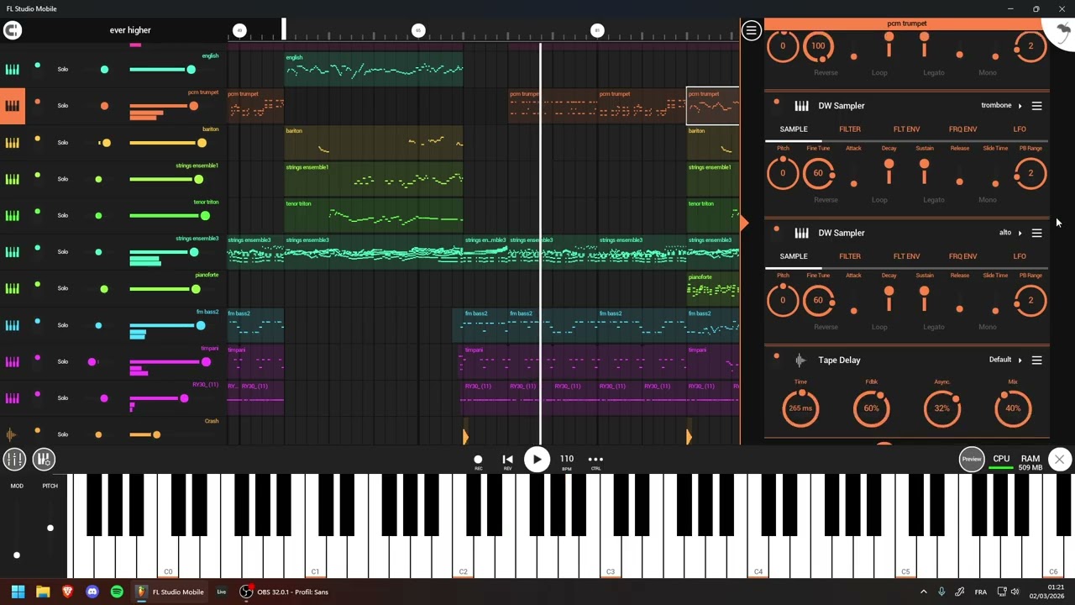This screenshot has height=605, width=1075.
Task: Click the Tape Delay Time knob
Action: click(800, 408)
